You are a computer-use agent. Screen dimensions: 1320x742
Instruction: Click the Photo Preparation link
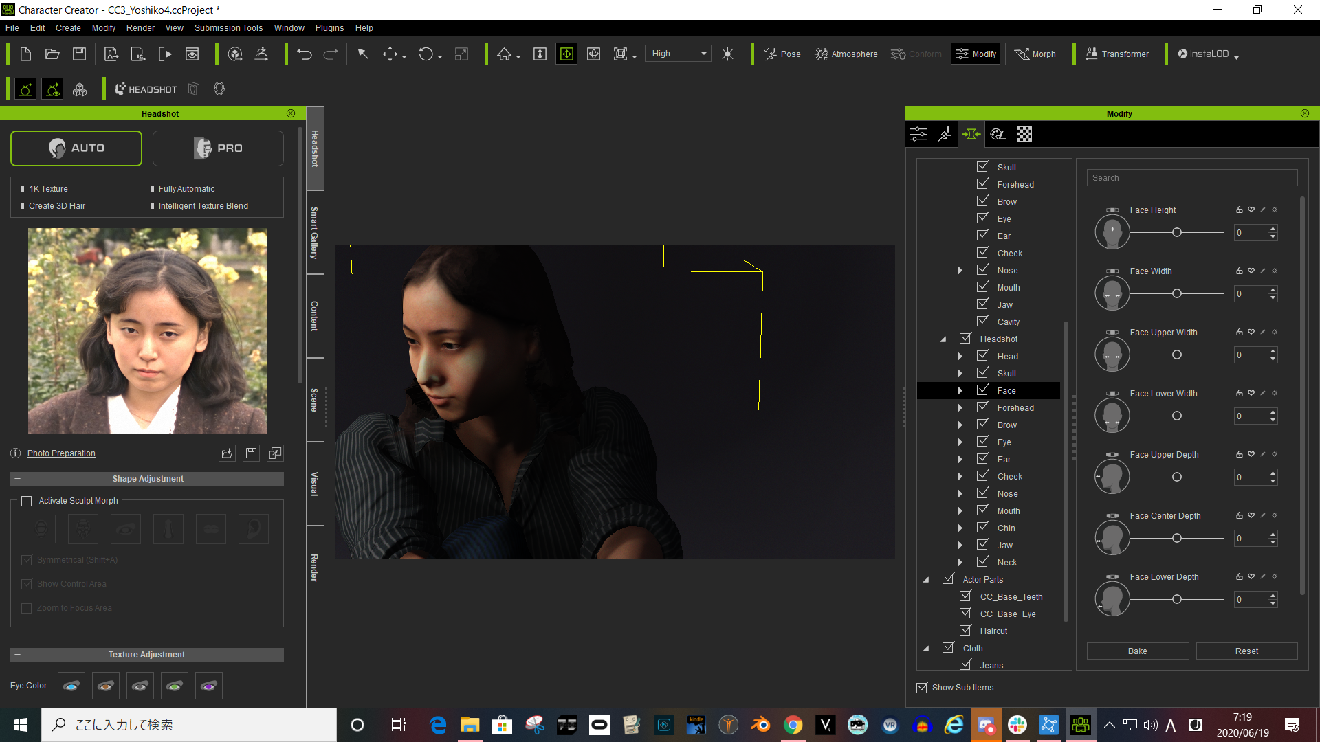pos(60,453)
